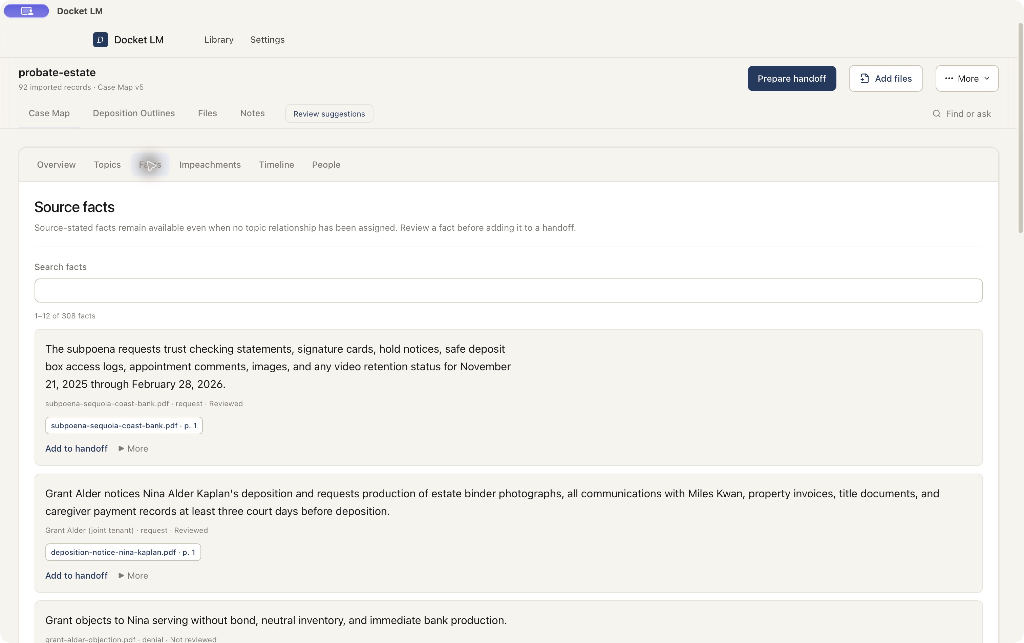Click the Prepare handoff button
Screen dimensions: 1024x643
(791, 78)
